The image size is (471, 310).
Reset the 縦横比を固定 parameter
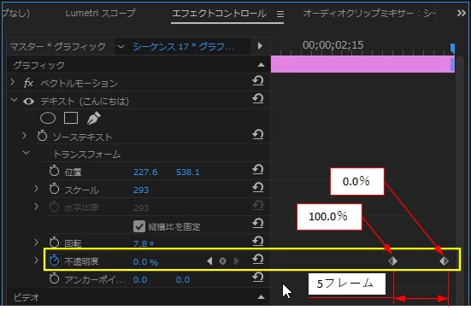click(x=258, y=223)
